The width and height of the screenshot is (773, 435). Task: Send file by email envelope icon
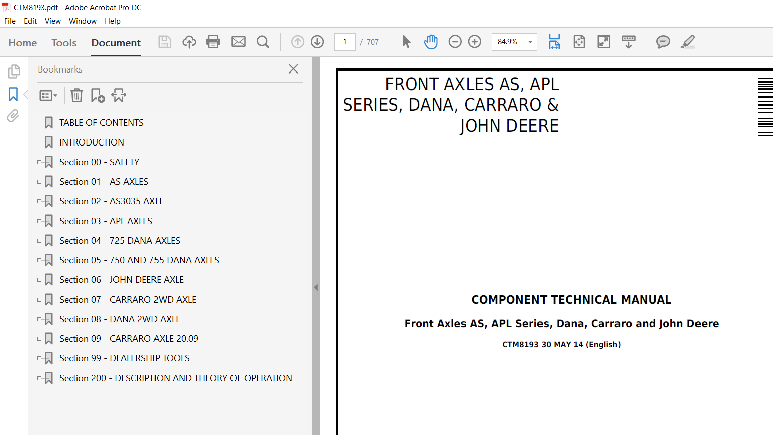coord(239,42)
